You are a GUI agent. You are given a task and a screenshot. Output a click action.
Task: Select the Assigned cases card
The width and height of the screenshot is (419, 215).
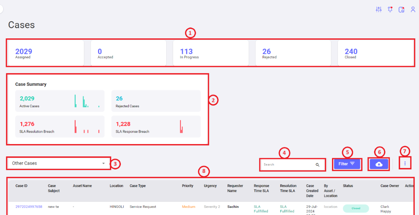(46, 53)
